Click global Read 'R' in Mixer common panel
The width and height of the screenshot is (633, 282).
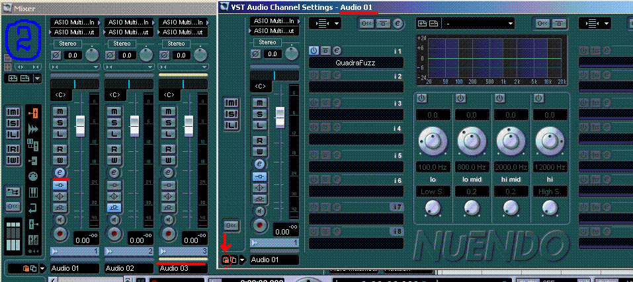point(14,149)
